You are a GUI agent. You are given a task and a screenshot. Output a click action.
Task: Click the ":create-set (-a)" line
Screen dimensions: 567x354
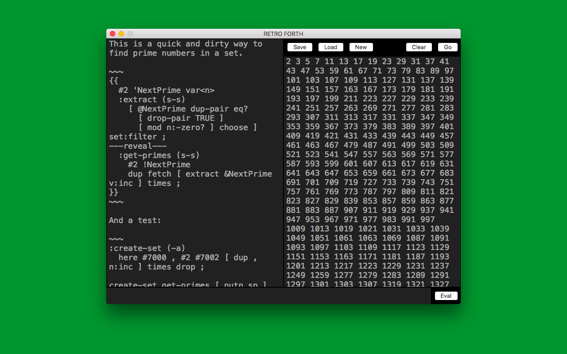tap(147, 248)
